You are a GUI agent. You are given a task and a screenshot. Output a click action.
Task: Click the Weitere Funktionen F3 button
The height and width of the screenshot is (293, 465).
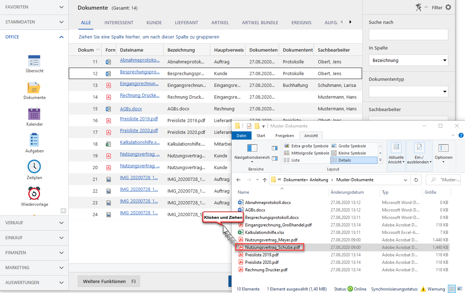(x=109, y=281)
